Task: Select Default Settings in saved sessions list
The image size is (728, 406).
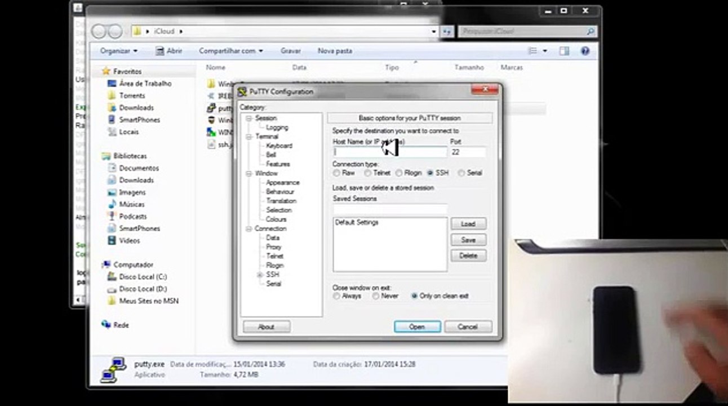Action: (x=357, y=223)
